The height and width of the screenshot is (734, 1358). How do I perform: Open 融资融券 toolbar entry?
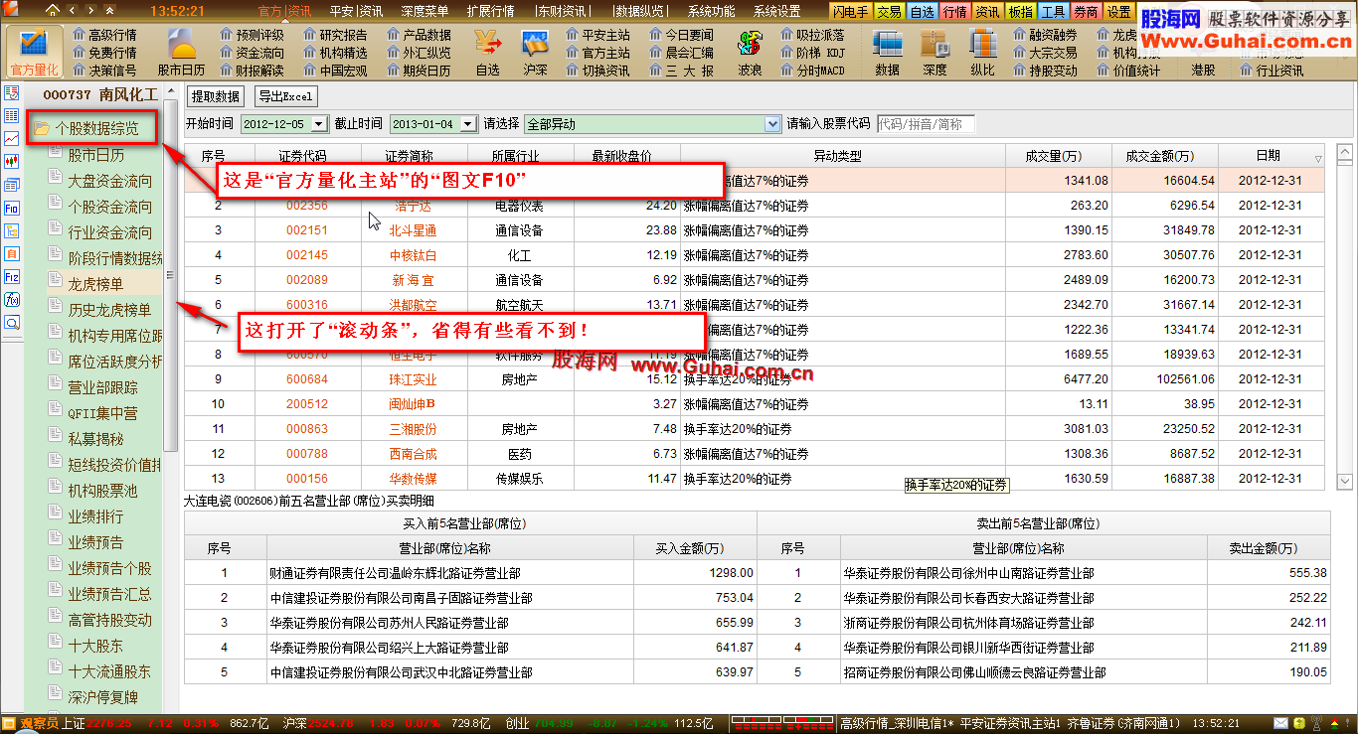coord(1045,35)
